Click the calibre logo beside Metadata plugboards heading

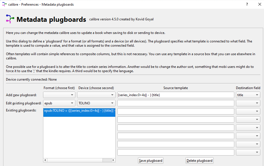10,19
